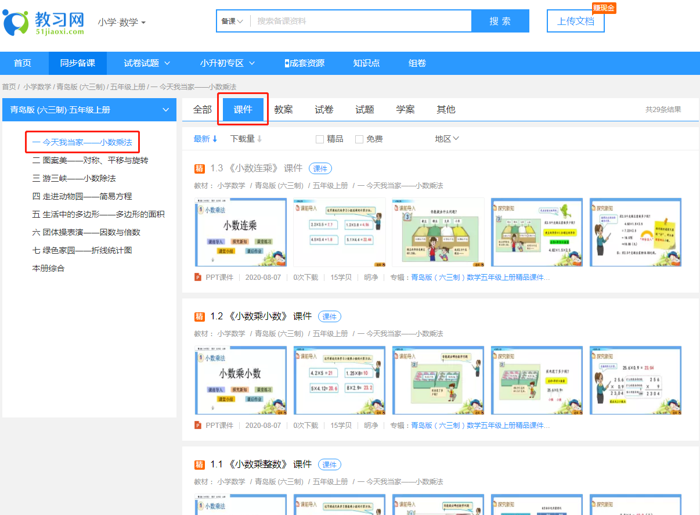Switch to the 其他 tab
The image size is (700, 515).
tap(446, 109)
